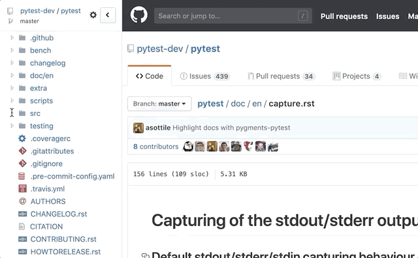Screen dimensions: 418x258
Task: Click the .coveragerc gear file icon
Action: (x=22, y=138)
